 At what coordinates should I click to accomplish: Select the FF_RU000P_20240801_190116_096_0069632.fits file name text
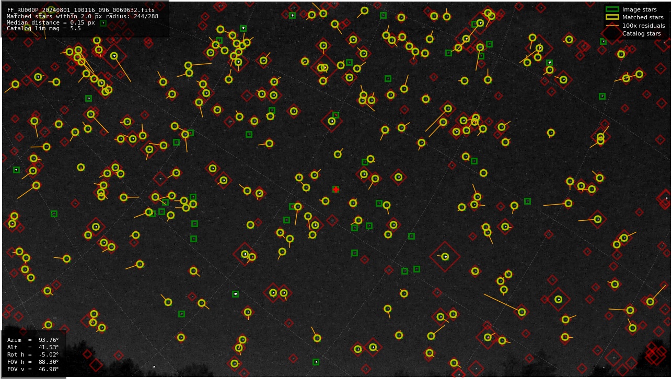pos(81,10)
